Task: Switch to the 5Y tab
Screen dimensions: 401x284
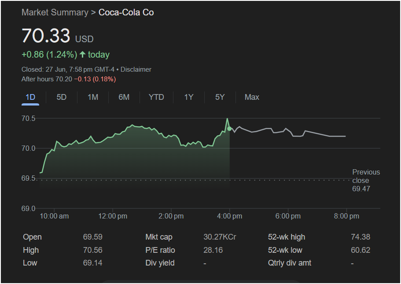Action: (x=220, y=97)
